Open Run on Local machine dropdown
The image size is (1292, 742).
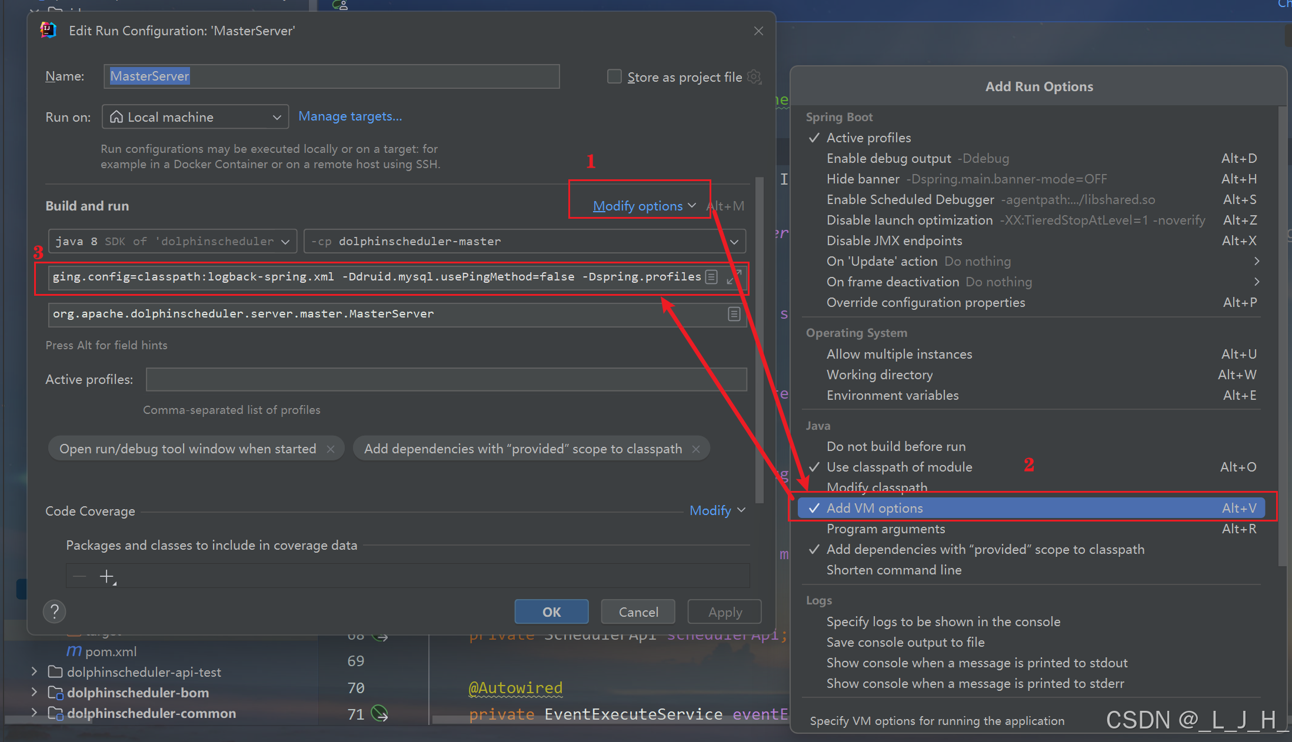(195, 117)
